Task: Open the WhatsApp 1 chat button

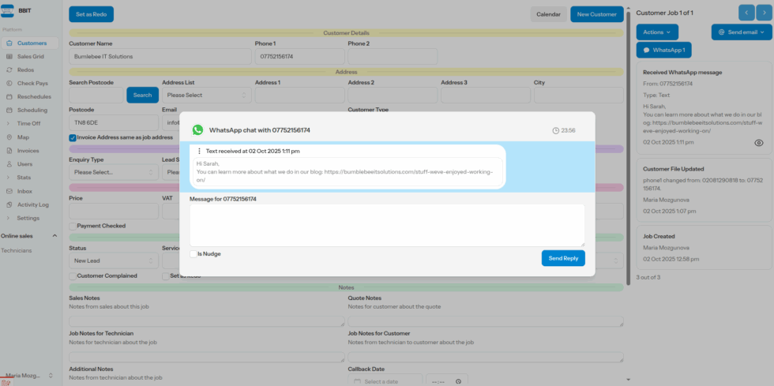Action: (663, 50)
